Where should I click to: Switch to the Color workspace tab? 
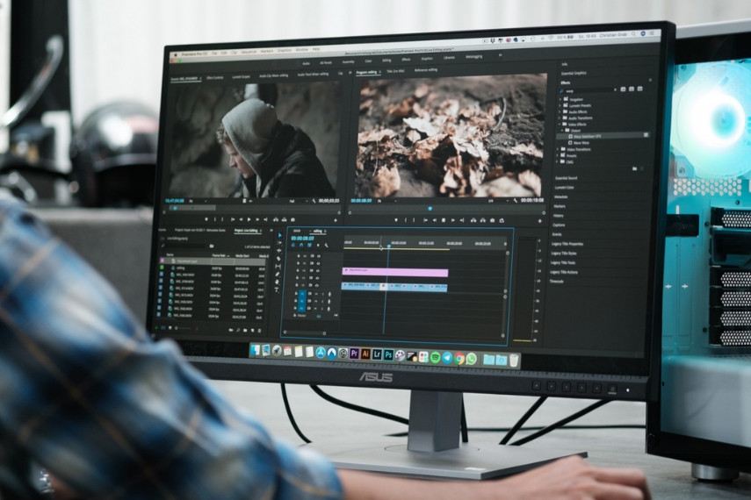click(368, 61)
